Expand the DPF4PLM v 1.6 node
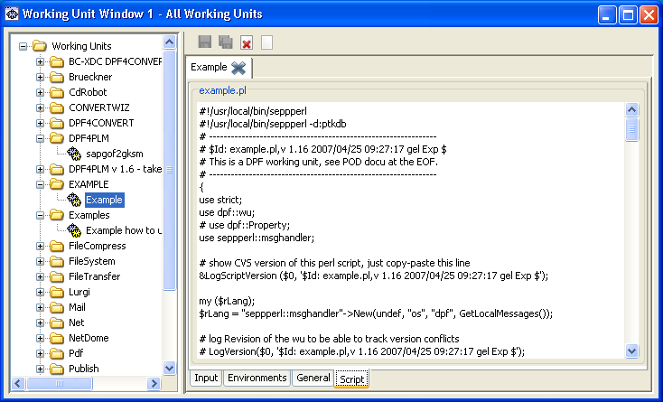663x402 pixels. 40,169
